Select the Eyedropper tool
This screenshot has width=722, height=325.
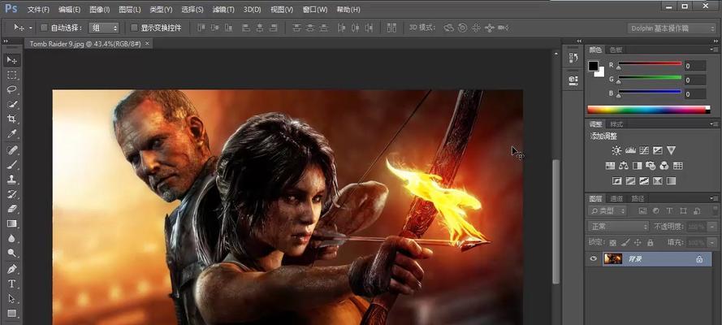12,134
